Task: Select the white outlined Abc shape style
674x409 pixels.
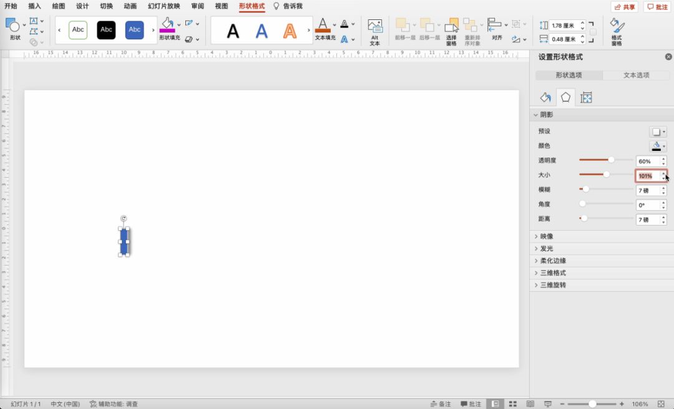Action: click(x=78, y=30)
